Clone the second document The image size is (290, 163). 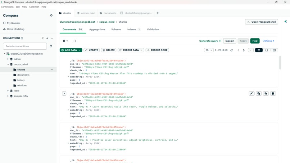click(x=266, y=94)
